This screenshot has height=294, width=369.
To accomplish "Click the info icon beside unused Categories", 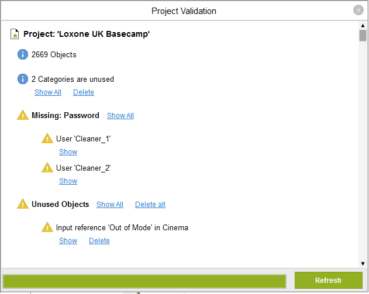I will tap(23, 79).
